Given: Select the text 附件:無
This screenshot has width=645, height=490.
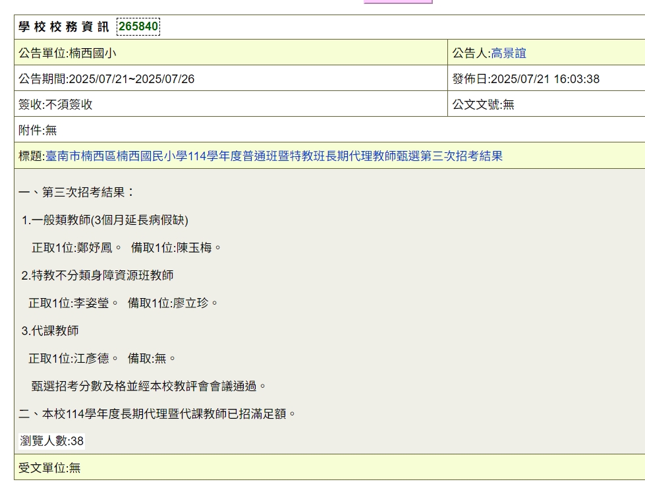Looking at the screenshot, I should [38, 130].
